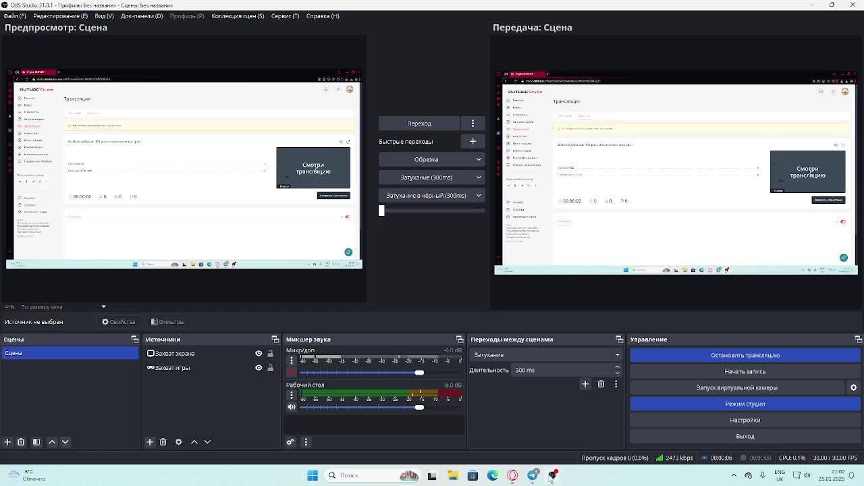Move source down in Источники list

coord(207,442)
